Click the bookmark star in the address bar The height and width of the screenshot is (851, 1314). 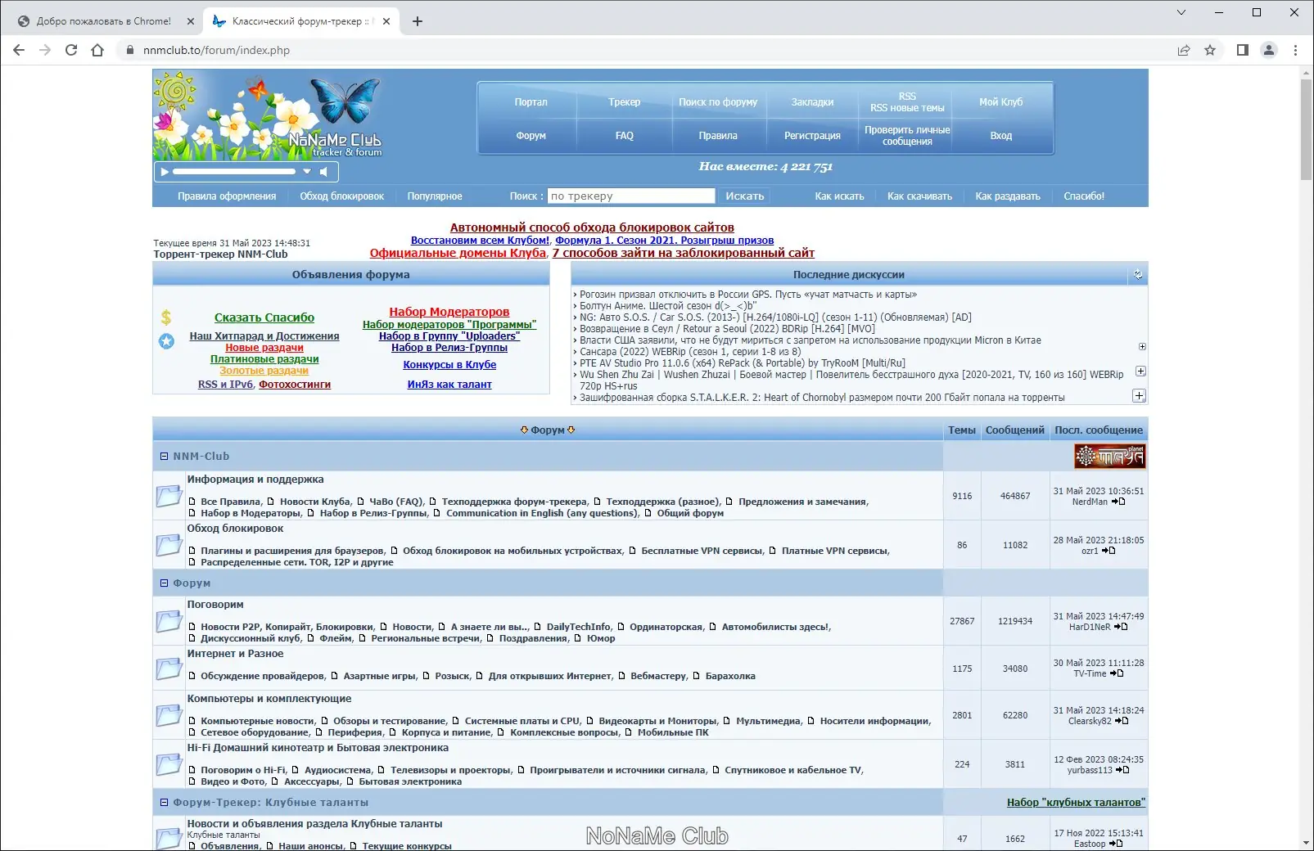pyautogui.click(x=1209, y=50)
